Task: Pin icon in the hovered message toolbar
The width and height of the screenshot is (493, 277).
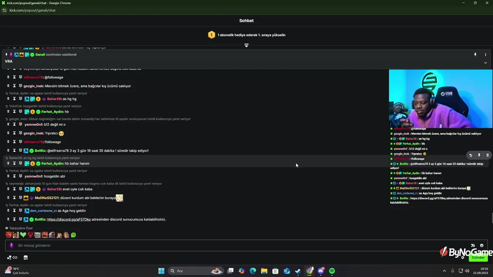Action: (x=479, y=155)
